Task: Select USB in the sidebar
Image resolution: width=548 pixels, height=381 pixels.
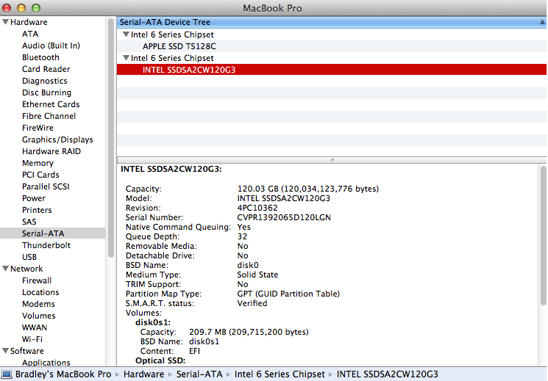Action: 29,257
